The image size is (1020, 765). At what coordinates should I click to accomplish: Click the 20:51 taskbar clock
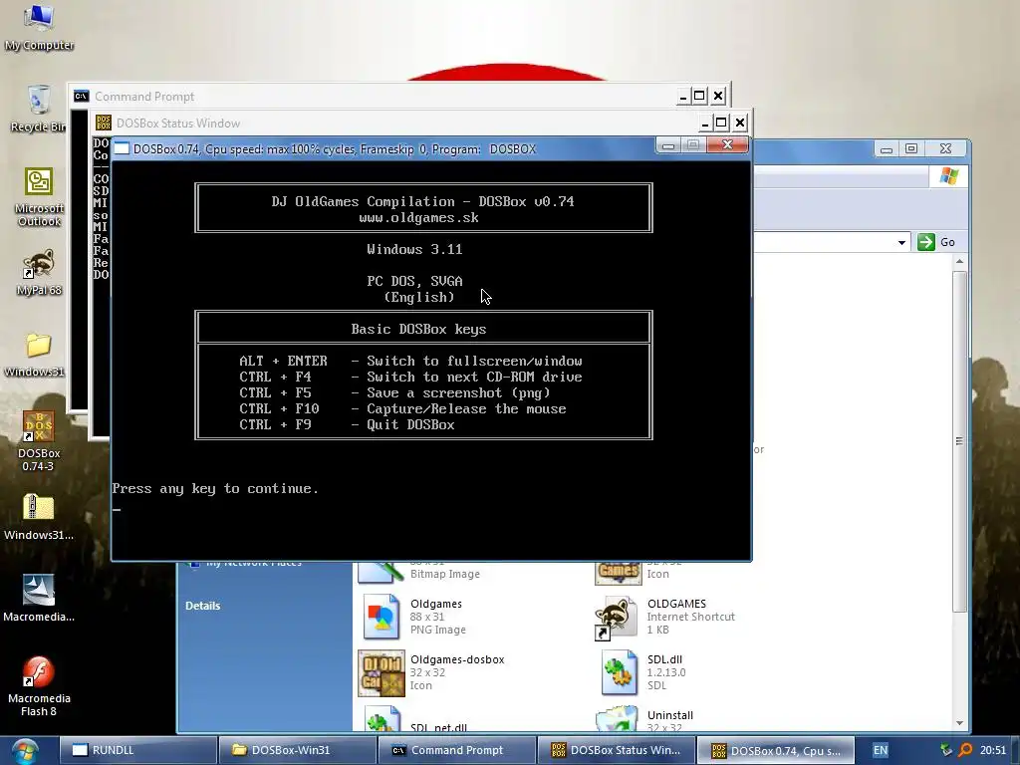pyautogui.click(x=993, y=750)
